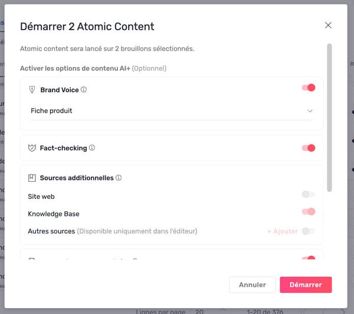Click the + Ajouter link
Viewport: 354px width, 314px height.
tap(282, 231)
